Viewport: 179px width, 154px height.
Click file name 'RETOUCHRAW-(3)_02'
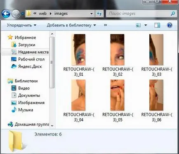coord(118,72)
